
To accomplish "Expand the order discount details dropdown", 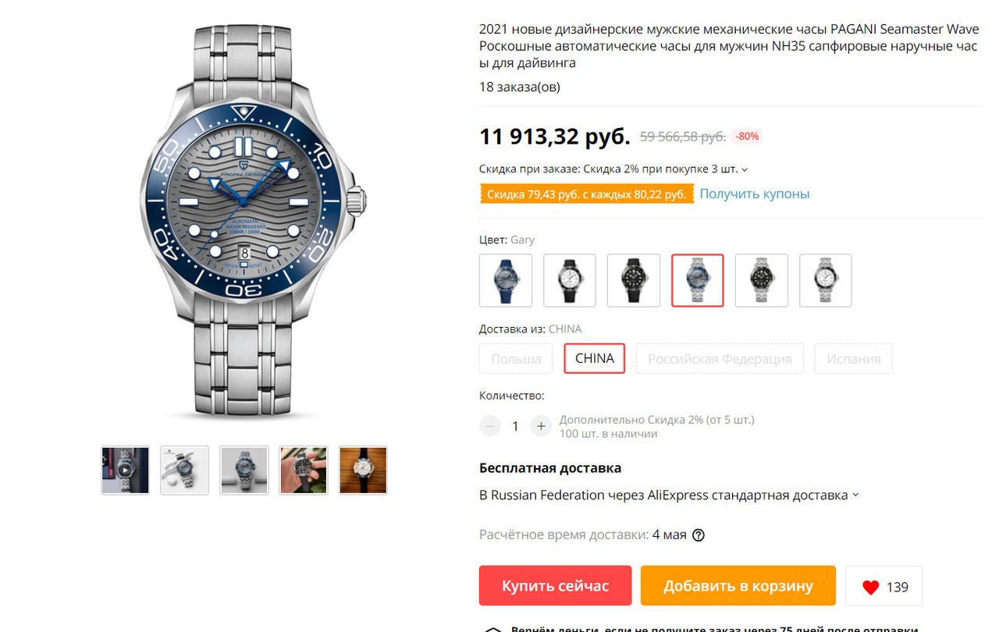I will click(745, 169).
